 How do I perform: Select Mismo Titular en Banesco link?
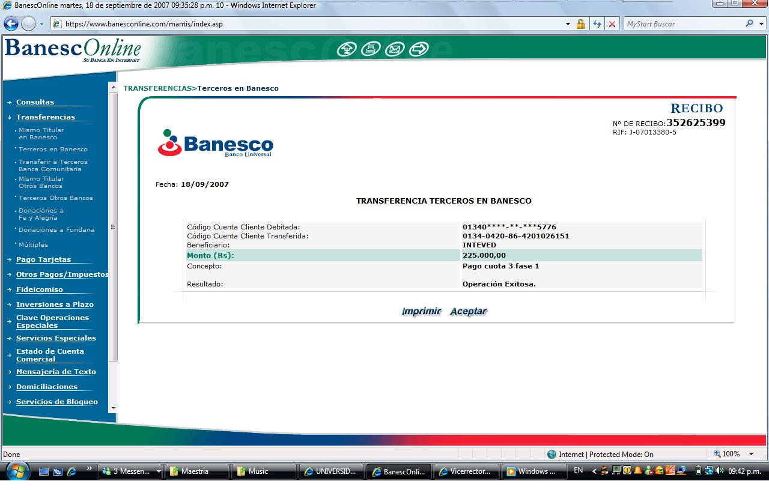click(x=41, y=133)
